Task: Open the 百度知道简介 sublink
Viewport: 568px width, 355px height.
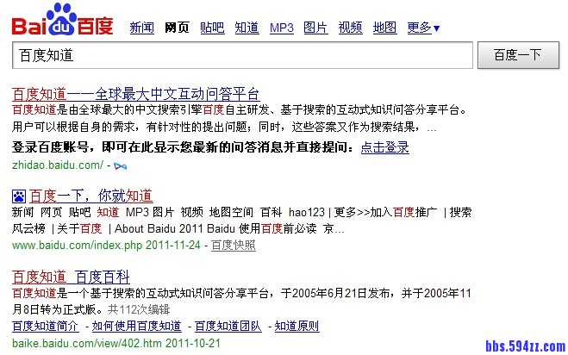Action: 45,326
